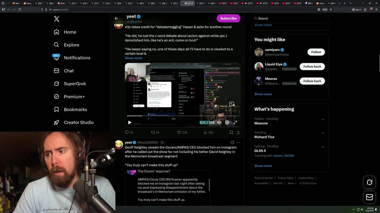
Task: Like the post with 238 likes
Action: point(182,133)
